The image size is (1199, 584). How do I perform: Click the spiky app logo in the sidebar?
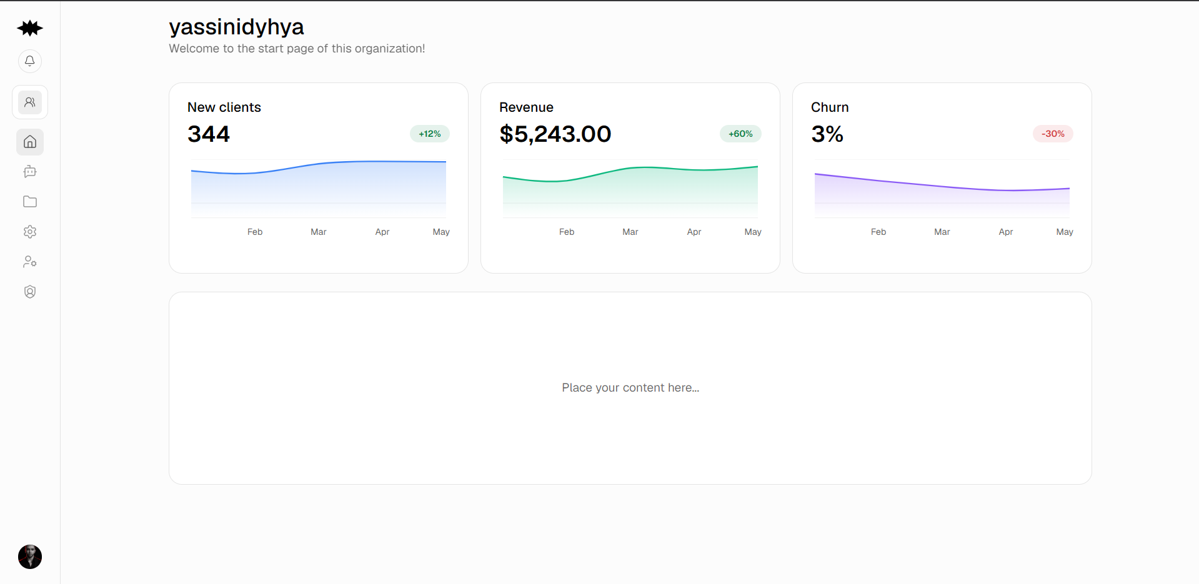(x=30, y=28)
